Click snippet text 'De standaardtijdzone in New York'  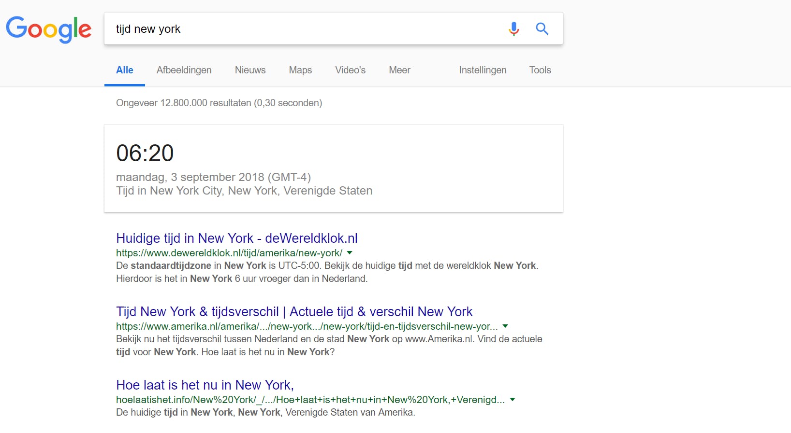point(191,265)
